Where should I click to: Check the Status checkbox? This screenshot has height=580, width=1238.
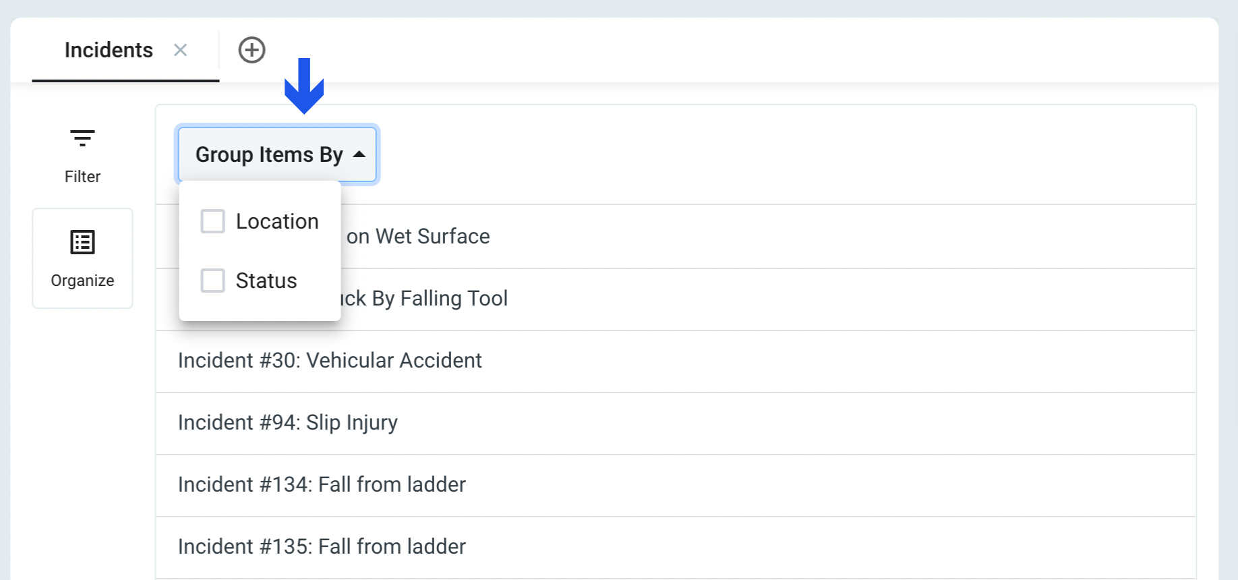coord(212,281)
